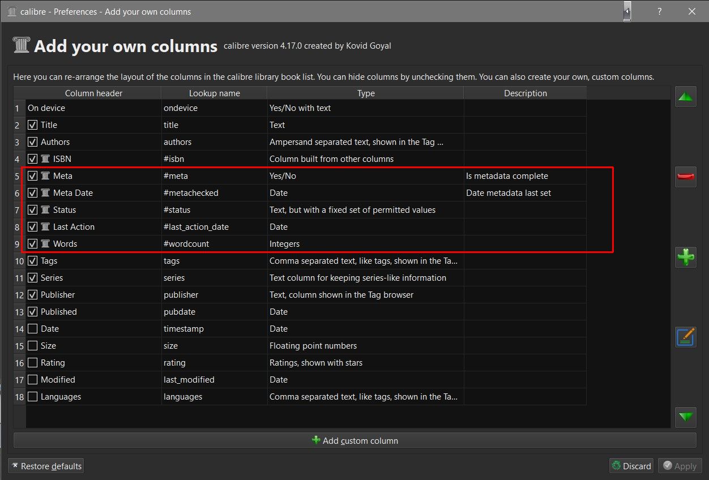Click the ISBN custom column icon
Viewport: 709px width, 480px height.
tap(46, 159)
